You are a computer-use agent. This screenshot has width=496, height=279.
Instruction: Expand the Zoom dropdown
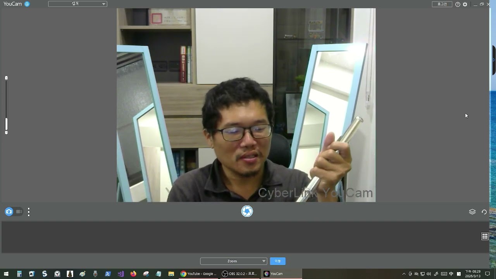234,261
